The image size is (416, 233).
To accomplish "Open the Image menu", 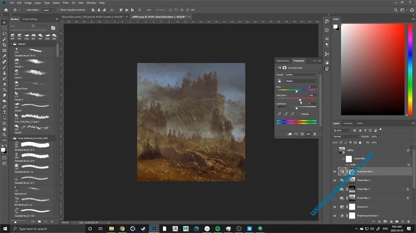I will [28, 3].
